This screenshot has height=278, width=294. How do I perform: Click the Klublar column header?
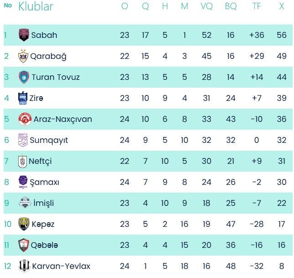36,7
